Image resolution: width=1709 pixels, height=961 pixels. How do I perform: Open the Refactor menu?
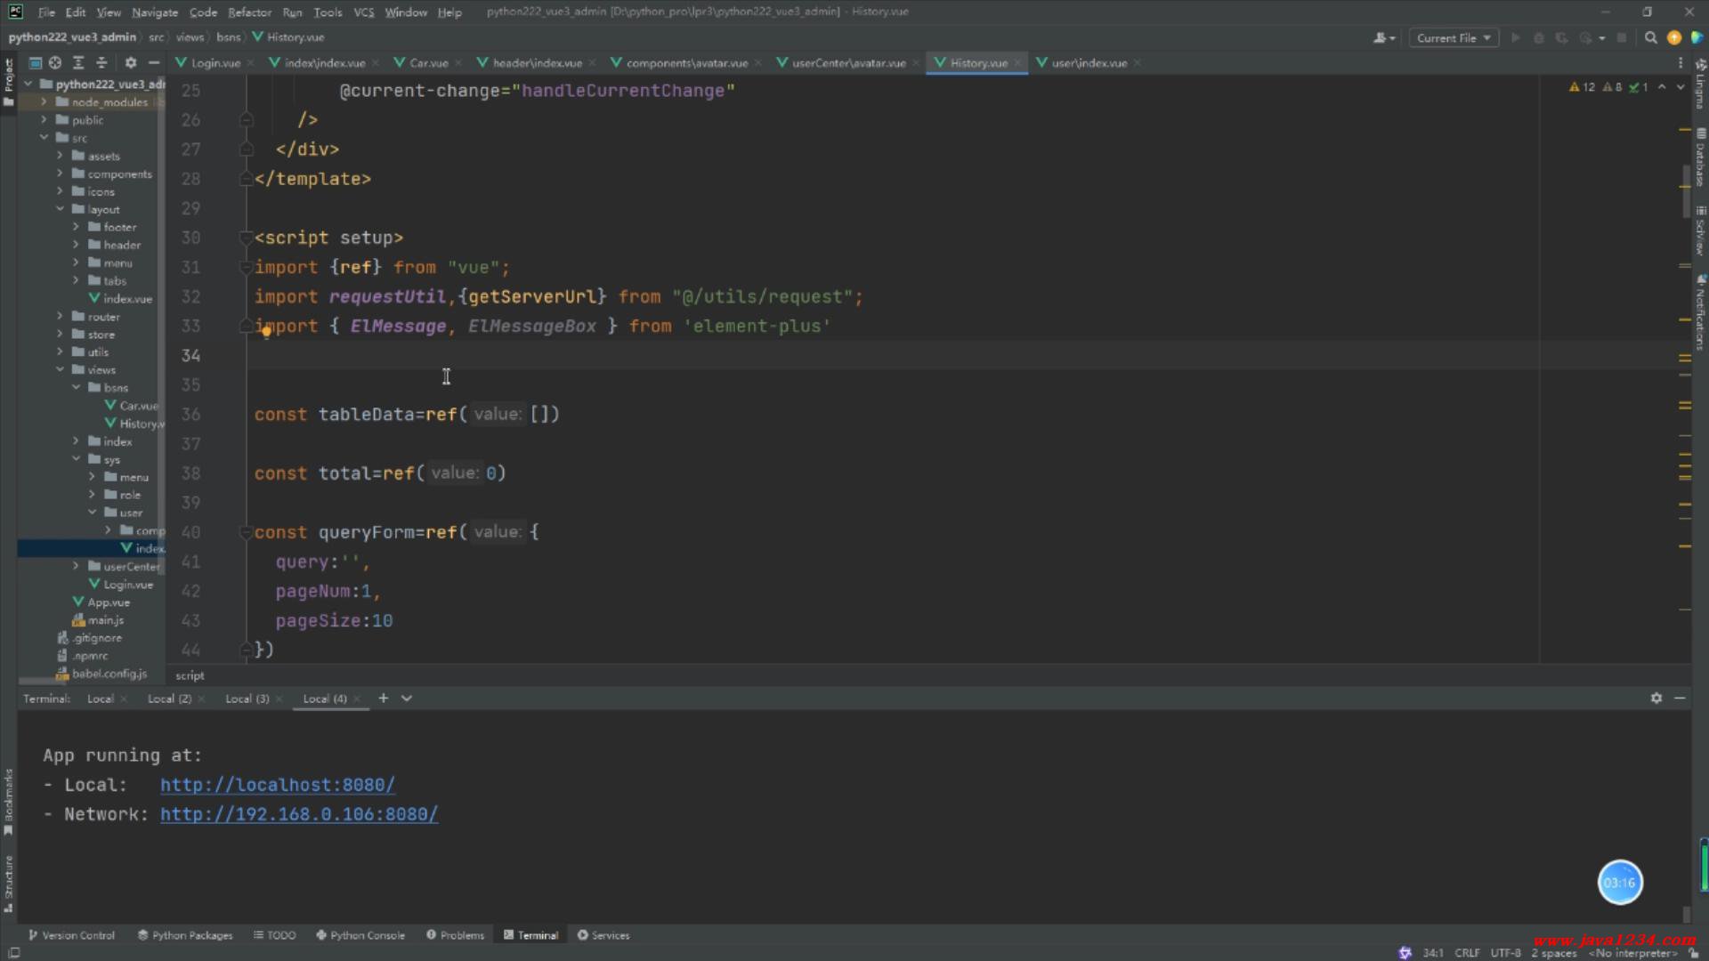pos(249,12)
